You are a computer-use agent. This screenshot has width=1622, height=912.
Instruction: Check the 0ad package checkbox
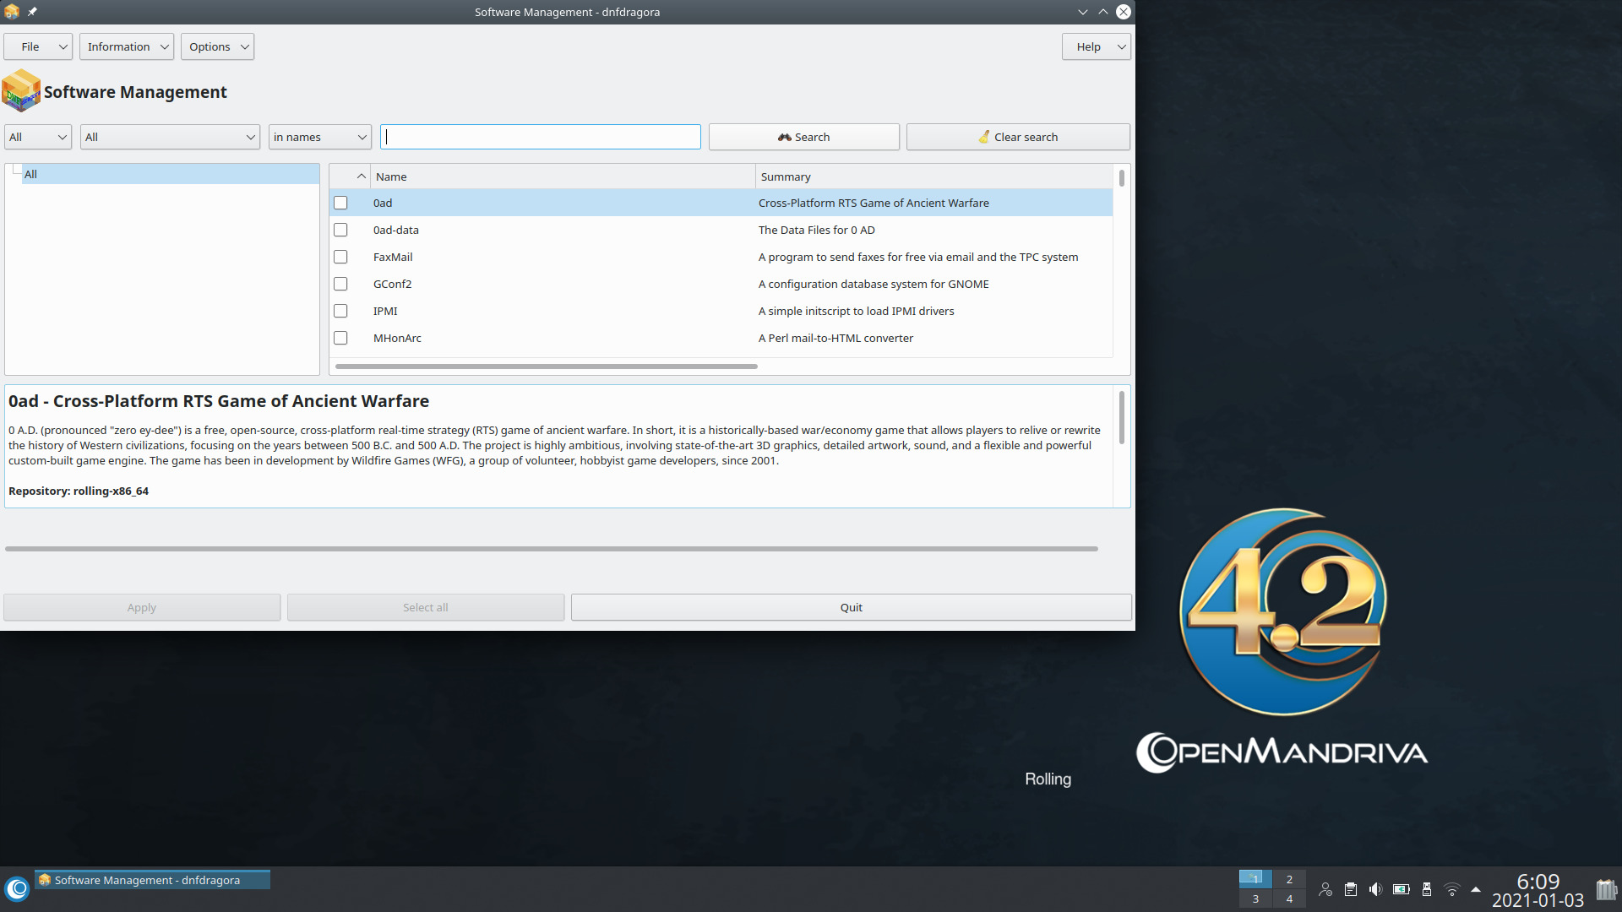click(x=340, y=203)
